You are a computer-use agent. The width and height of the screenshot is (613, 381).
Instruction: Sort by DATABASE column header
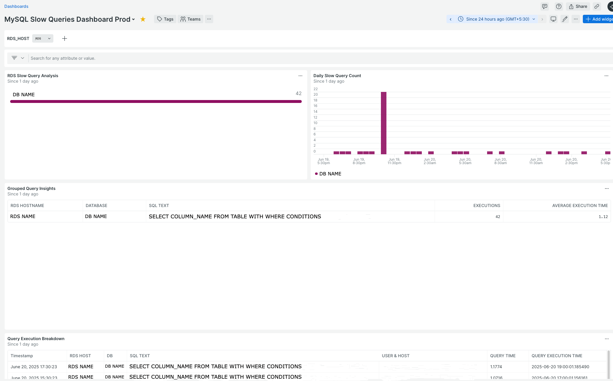tap(96, 206)
